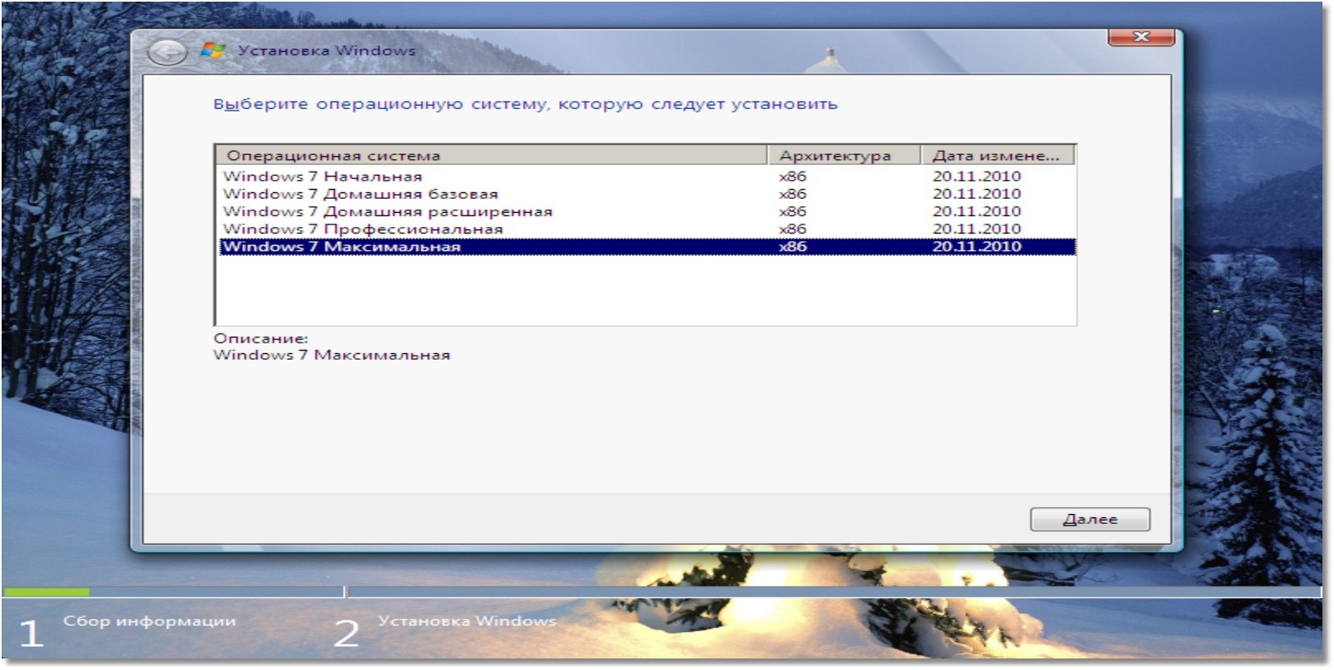
Task: Select Windows 7 Домашняя расширенная row
Action: (x=647, y=211)
